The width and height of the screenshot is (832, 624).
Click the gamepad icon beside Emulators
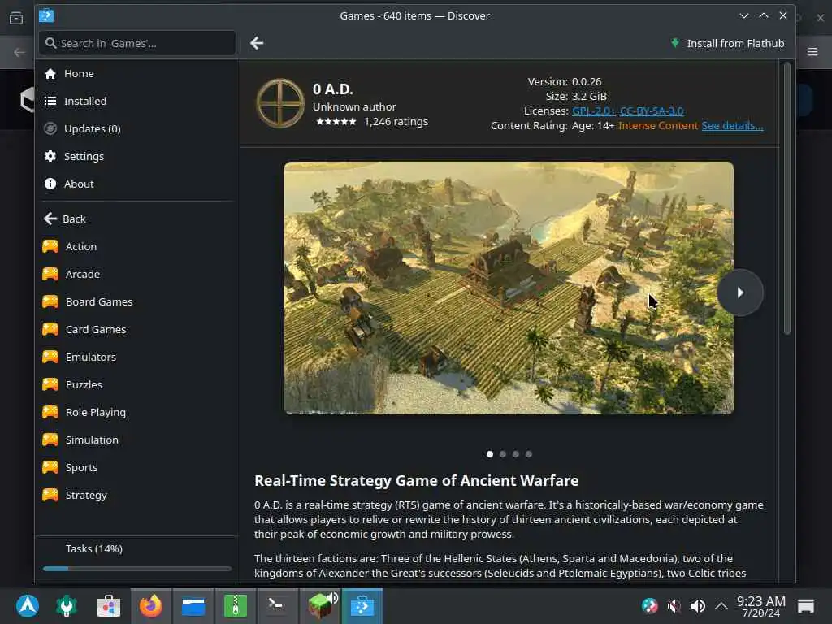(x=50, y=357)
